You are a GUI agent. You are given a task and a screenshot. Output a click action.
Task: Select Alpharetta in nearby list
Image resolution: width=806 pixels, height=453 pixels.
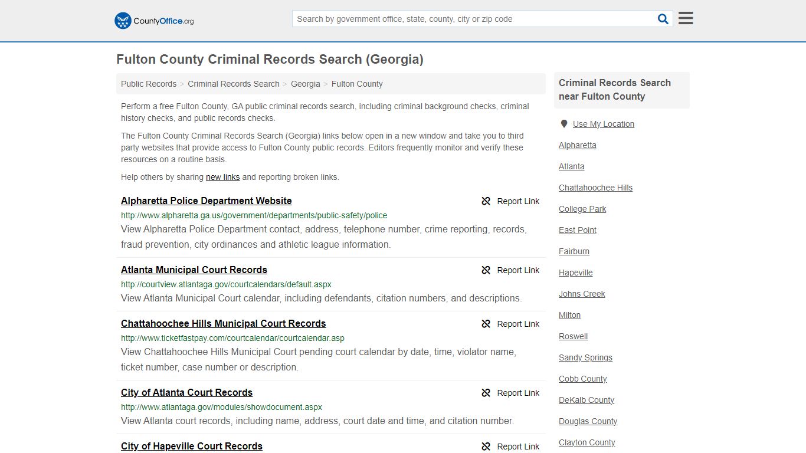(x=578, y=145)
